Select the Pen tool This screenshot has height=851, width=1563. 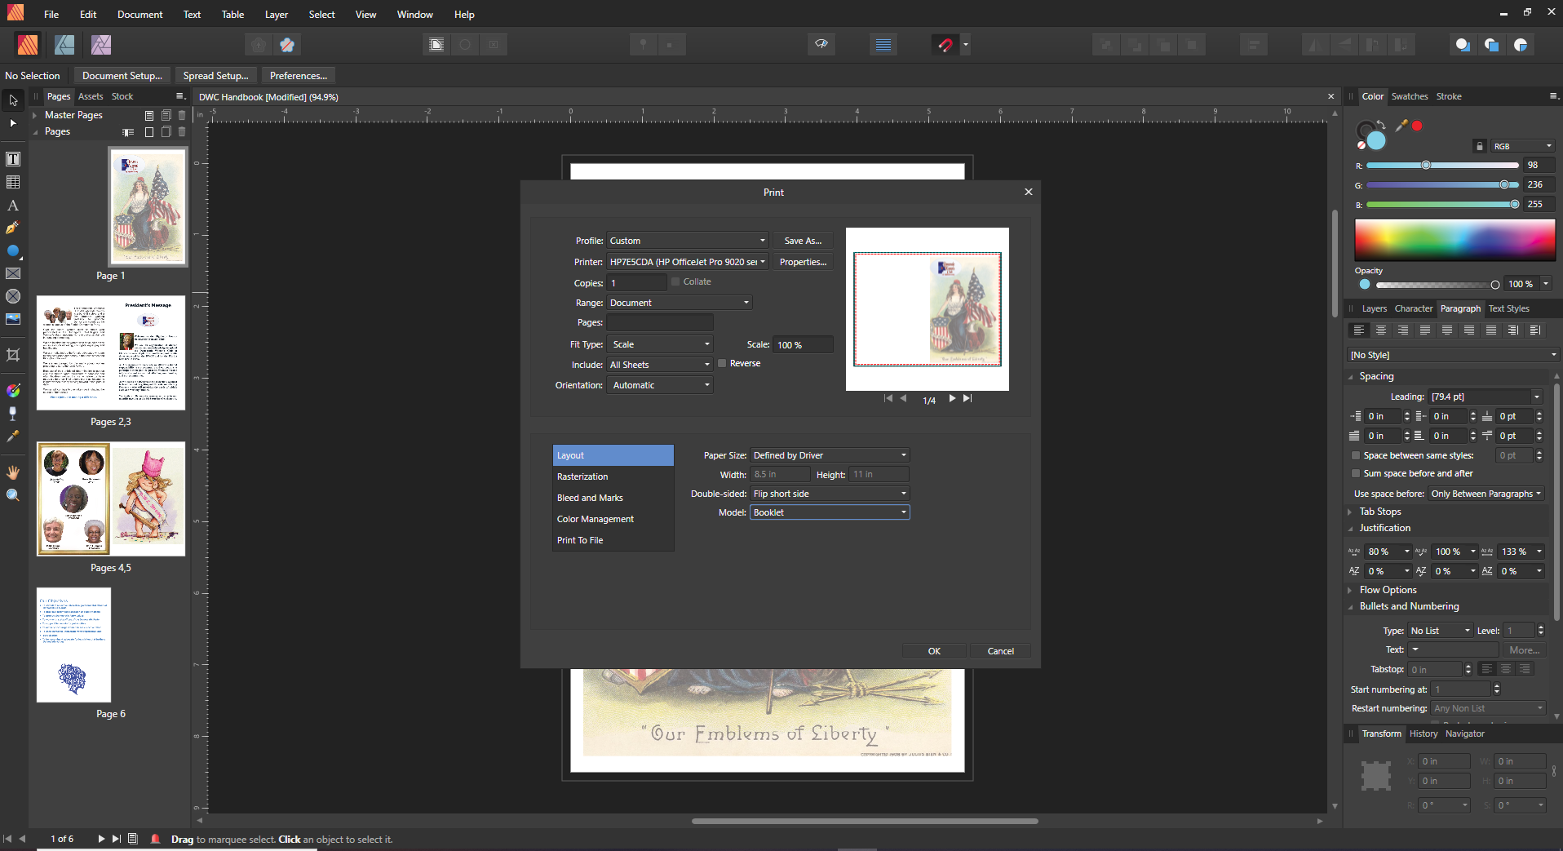(x=13, y=228)
